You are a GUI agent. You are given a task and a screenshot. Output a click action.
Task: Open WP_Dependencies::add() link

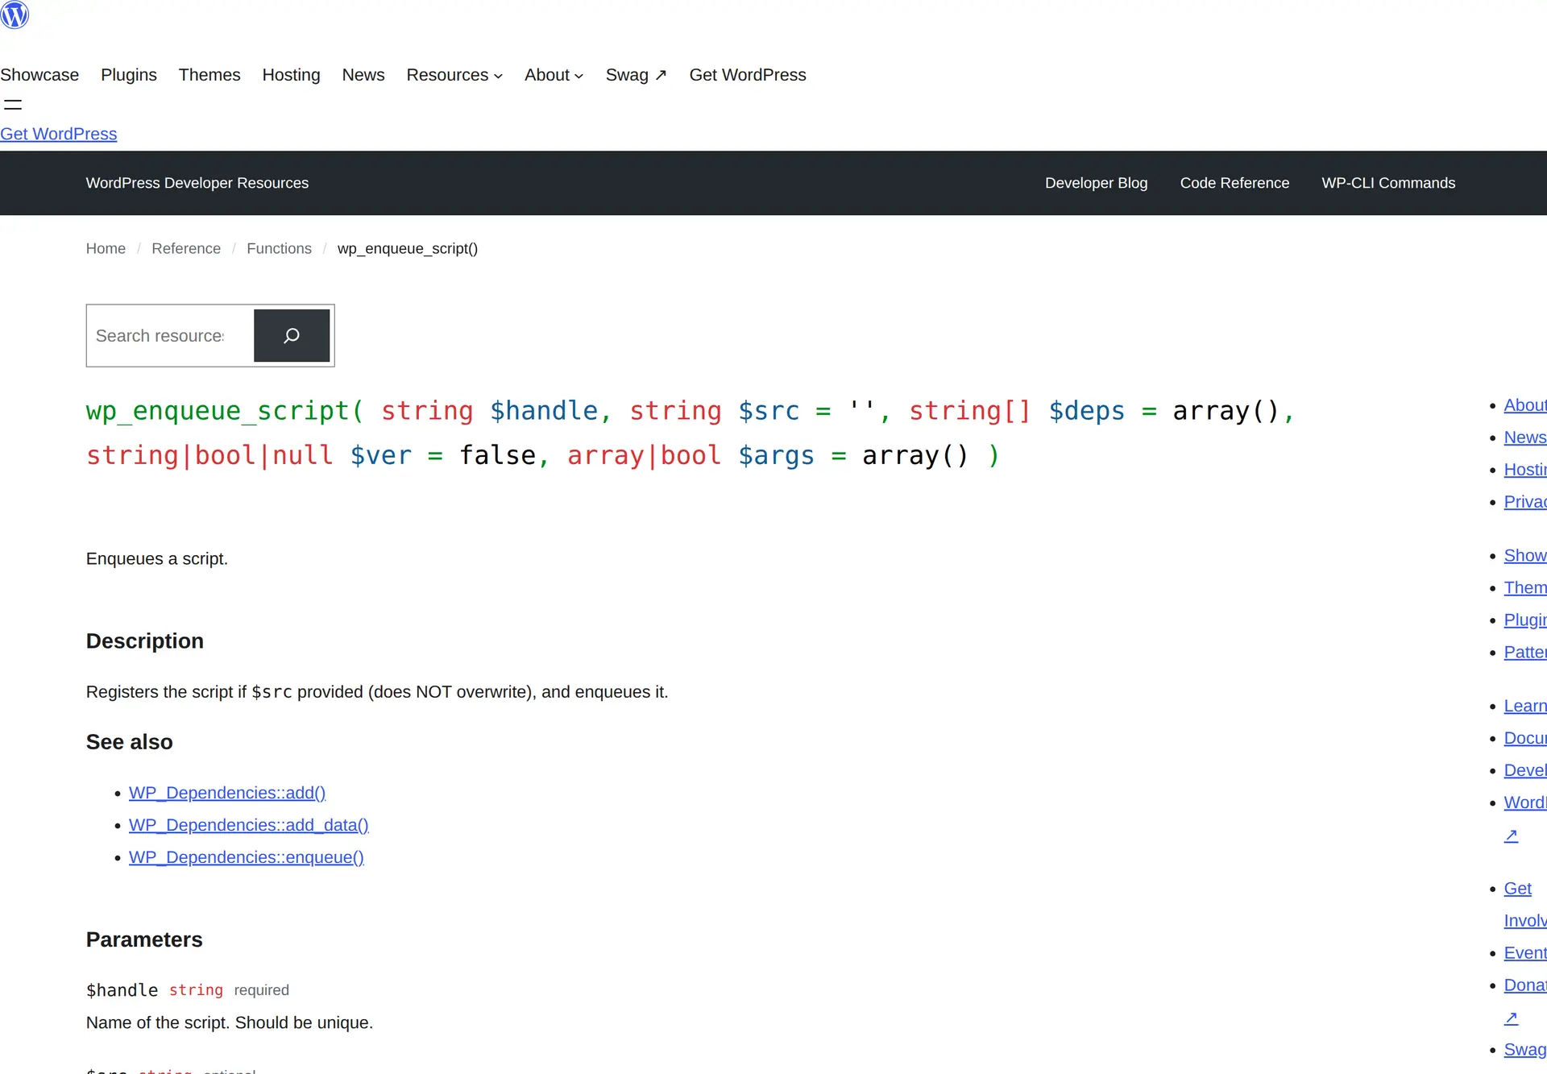tap(227, 793)
